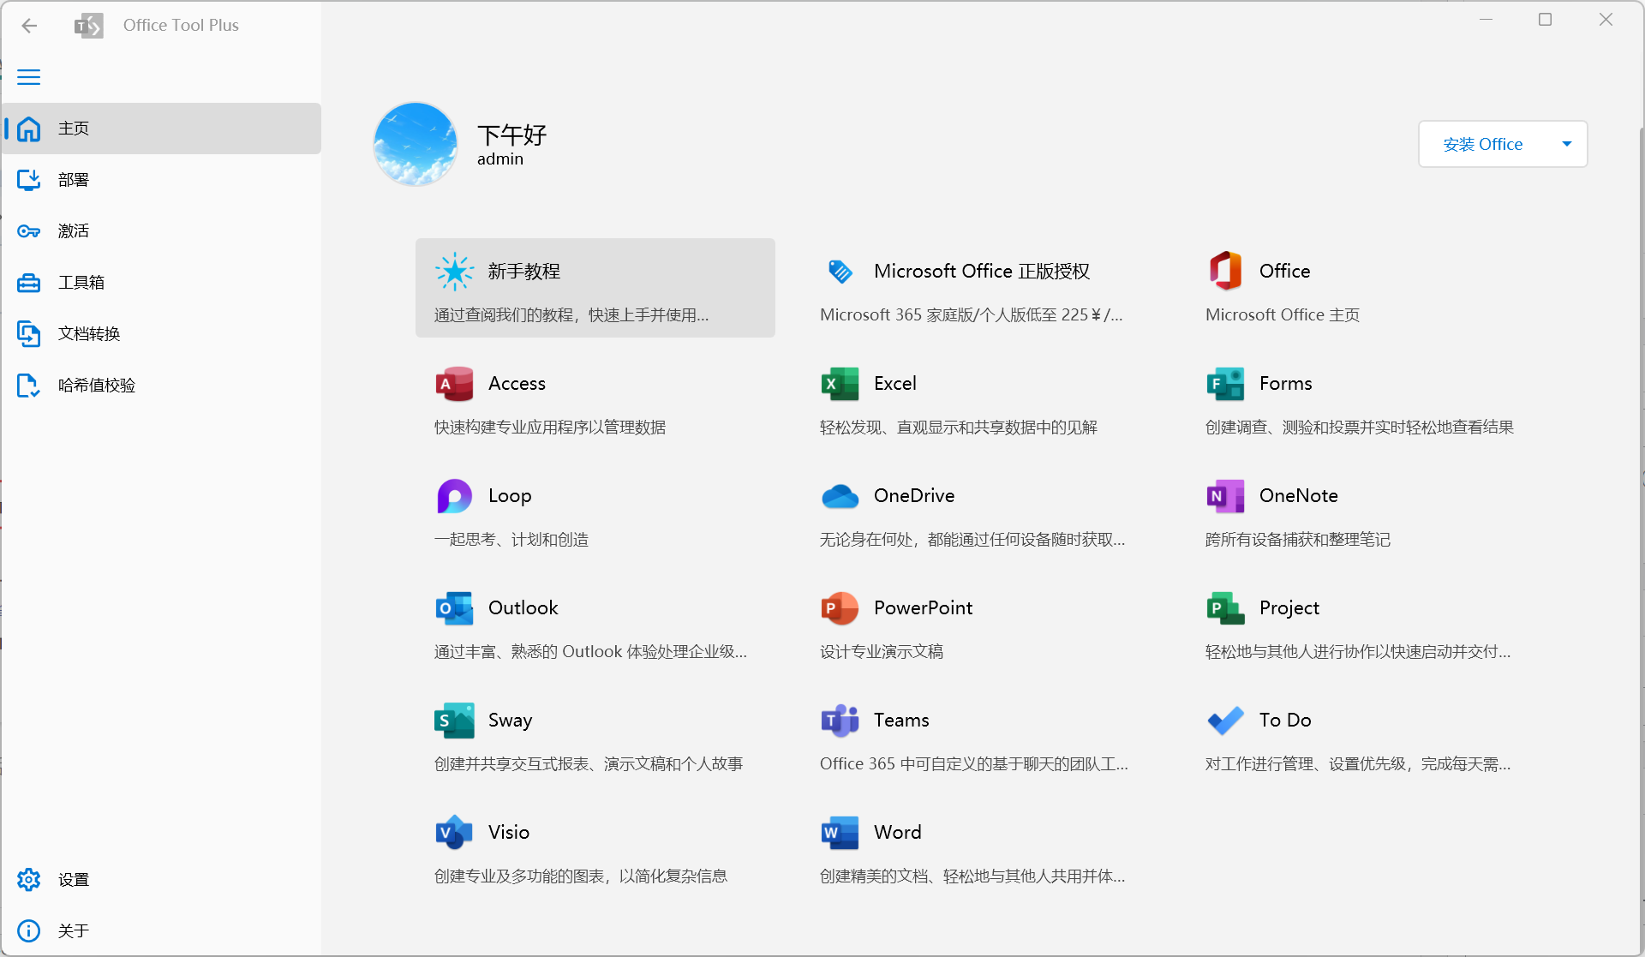Screen dimensions: 1645x957
Task: Click the Forms icon
Action: click(1225, 384)
